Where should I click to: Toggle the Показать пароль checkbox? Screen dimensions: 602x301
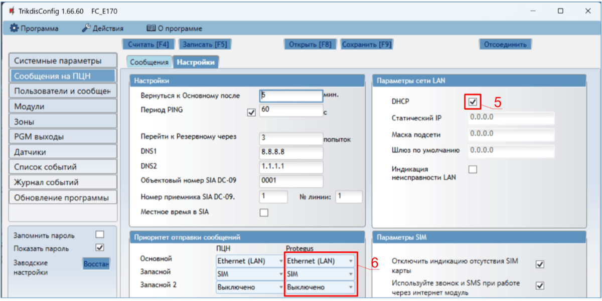(99, 247)
